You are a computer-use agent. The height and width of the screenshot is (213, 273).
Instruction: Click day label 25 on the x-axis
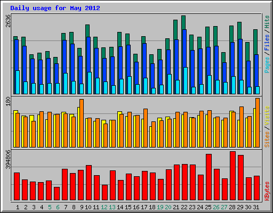[208, 207]
